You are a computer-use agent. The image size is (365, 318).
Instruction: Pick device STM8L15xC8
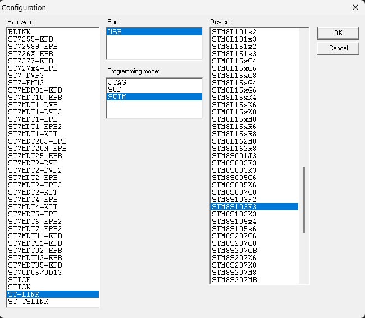254,76
